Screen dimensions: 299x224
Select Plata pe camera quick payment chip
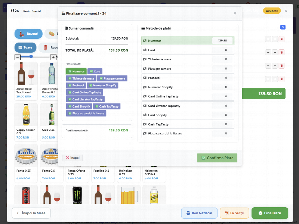tap(112, 78)
